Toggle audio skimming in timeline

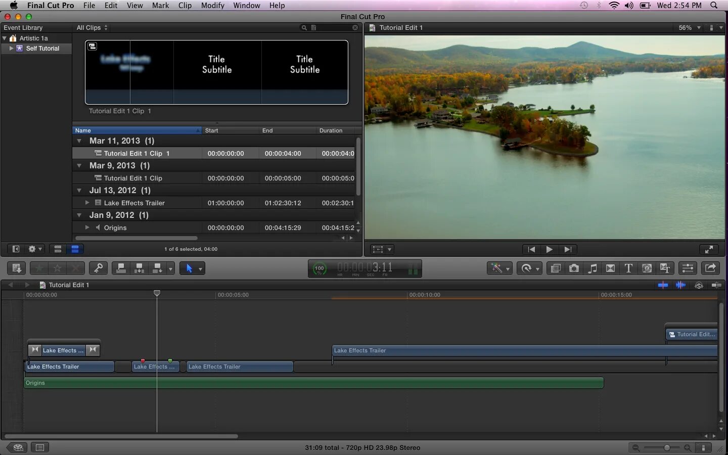(x=680, y=285)
